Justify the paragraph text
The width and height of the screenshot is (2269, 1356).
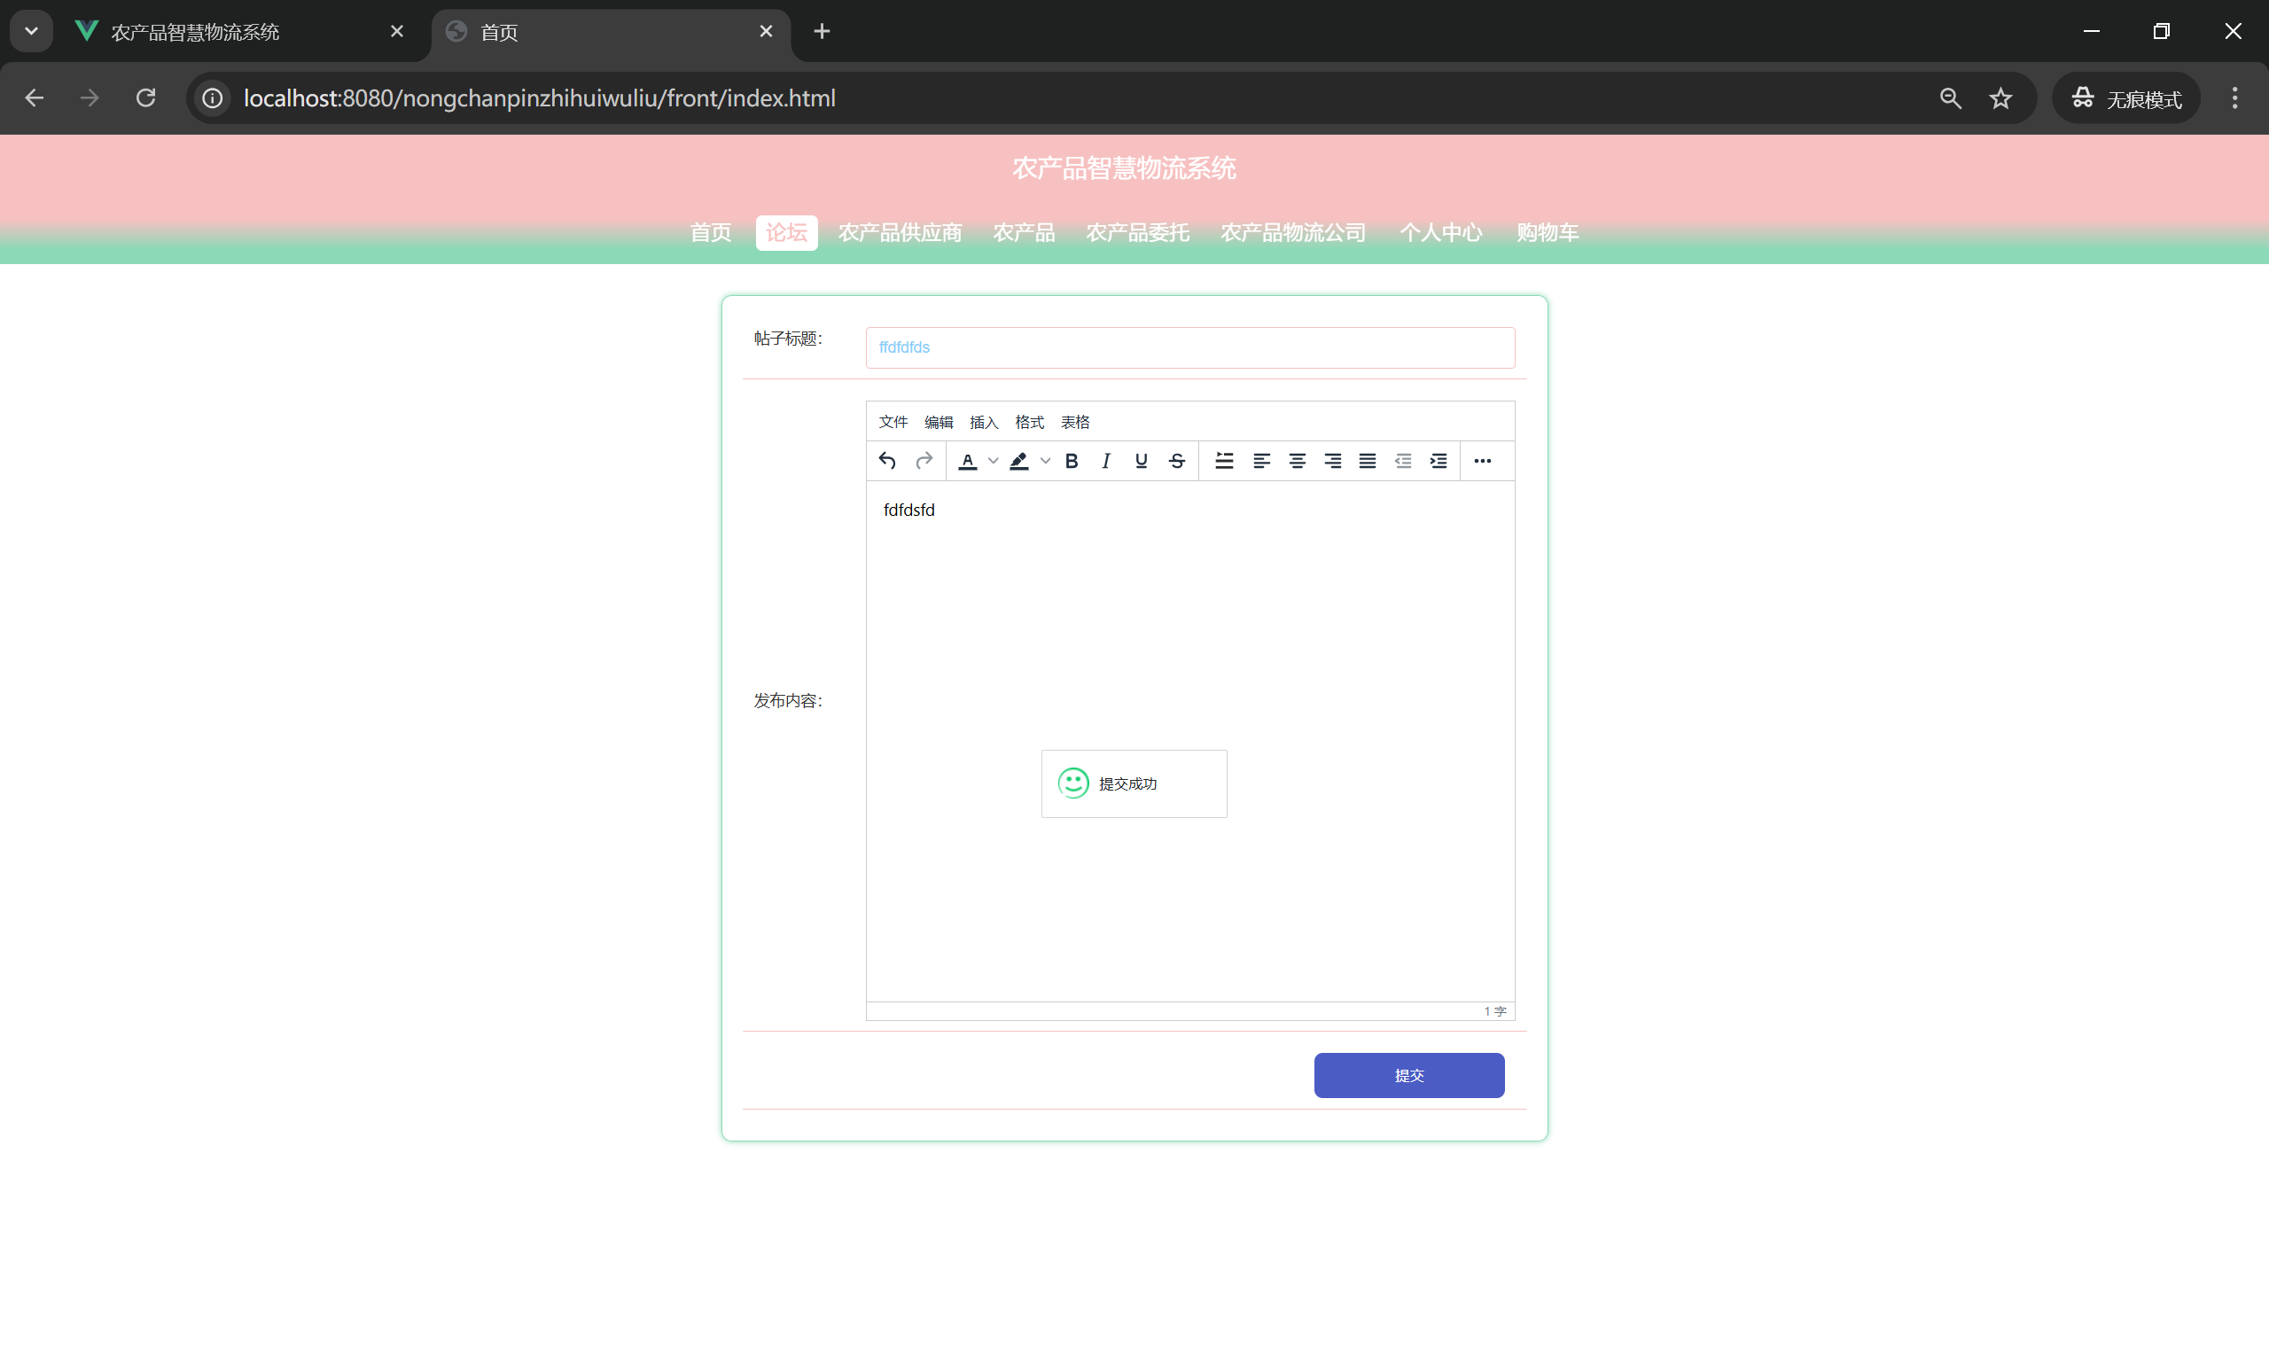1367,461
